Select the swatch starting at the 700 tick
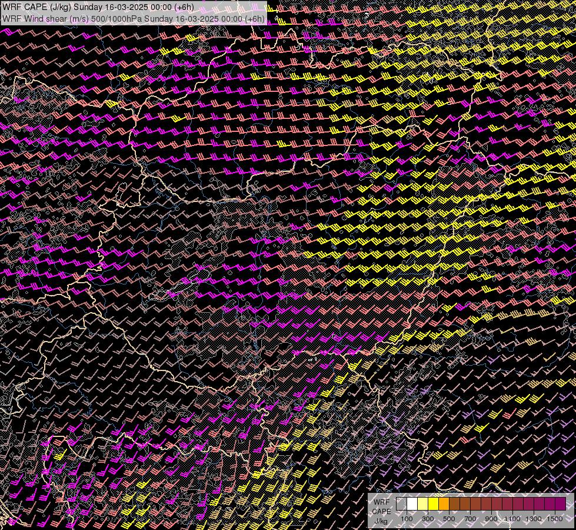The width and height of the screenshot is (576, 530). click(x=476, y=504)
